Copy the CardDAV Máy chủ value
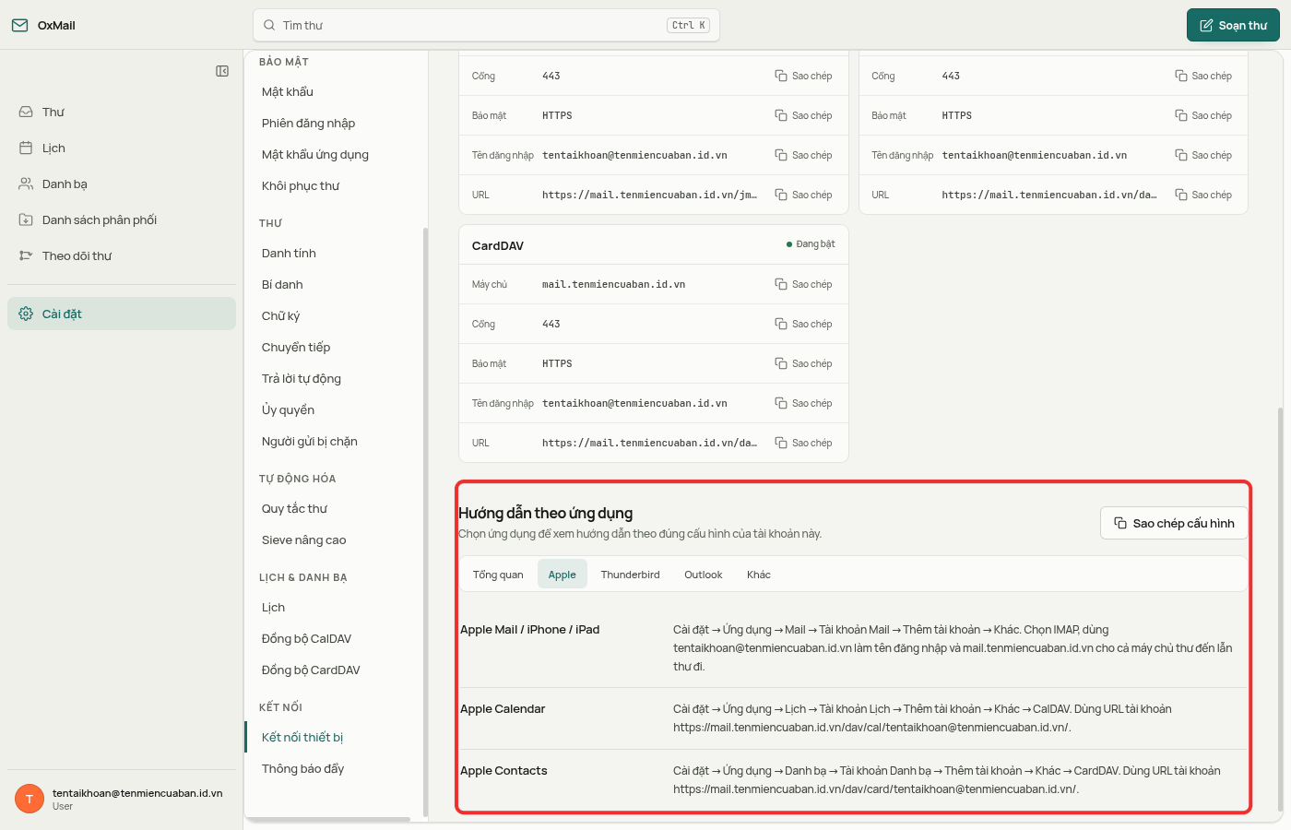Viewport: 1291px width, 830px height. pos(803,284)
